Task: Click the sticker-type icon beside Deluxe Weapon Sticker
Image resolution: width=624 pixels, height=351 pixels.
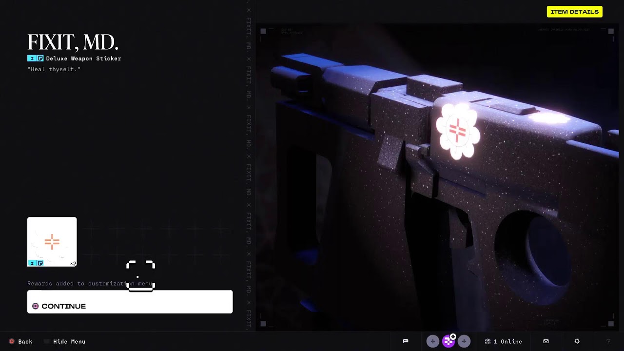Action: (40, 58)
